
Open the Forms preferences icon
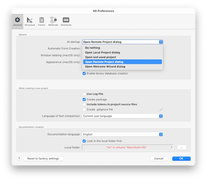coord(41,21)
